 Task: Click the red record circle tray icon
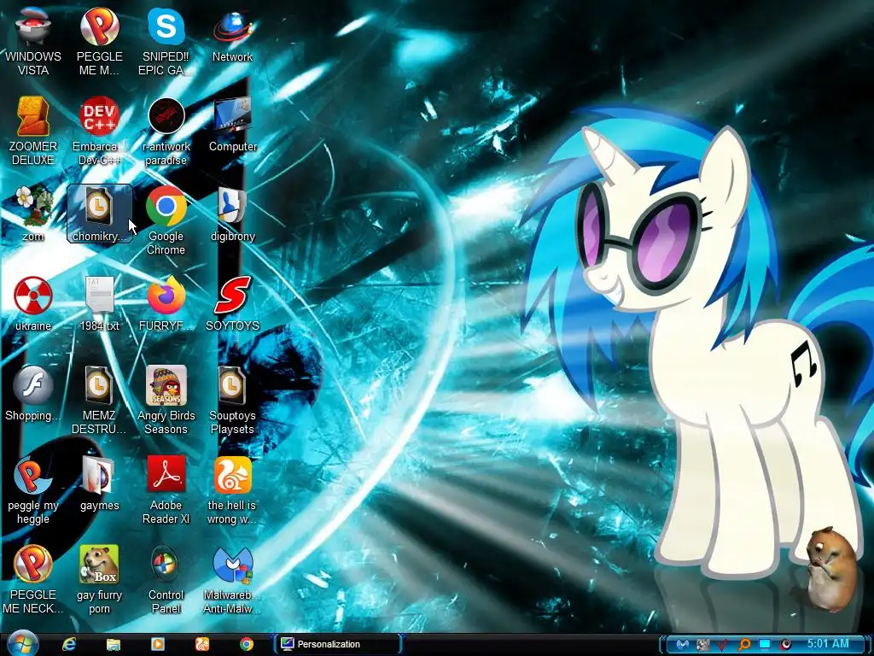[x=785, y=645]
